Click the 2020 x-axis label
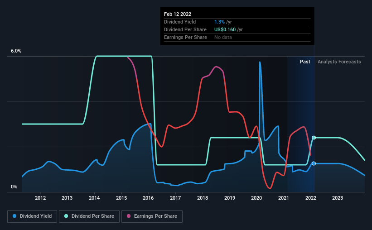 click(x=256, y=198)
